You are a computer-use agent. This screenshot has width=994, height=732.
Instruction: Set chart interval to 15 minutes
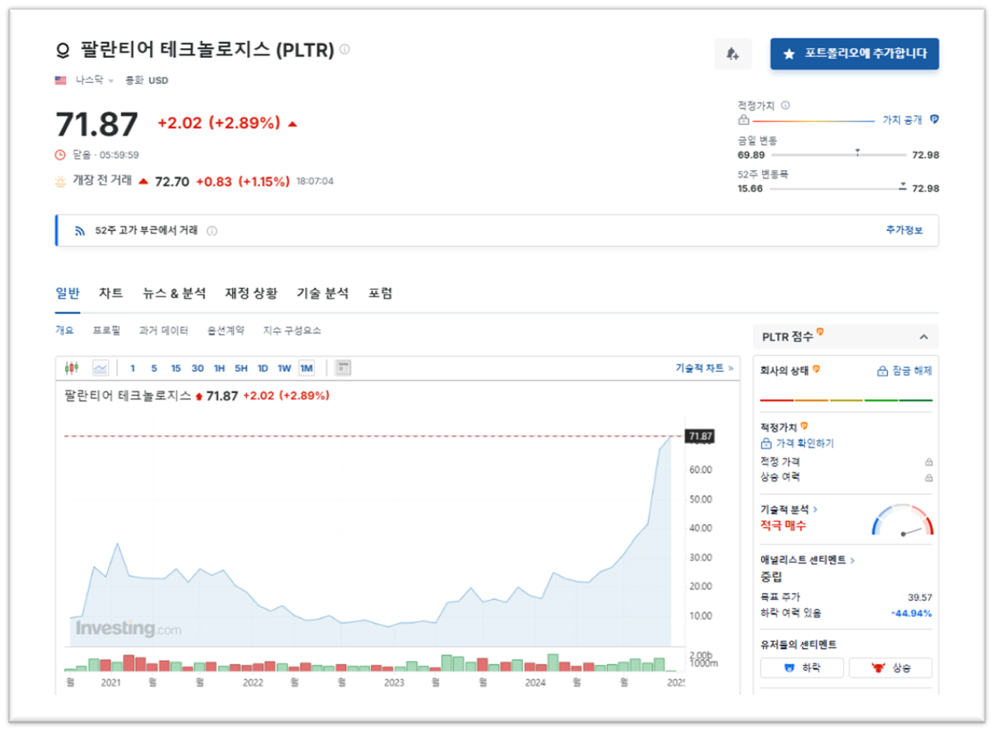click(176, 368)
